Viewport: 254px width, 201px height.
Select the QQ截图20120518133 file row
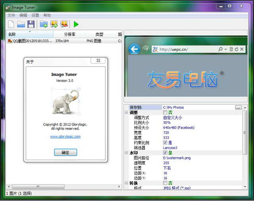[x=64, y=41]
